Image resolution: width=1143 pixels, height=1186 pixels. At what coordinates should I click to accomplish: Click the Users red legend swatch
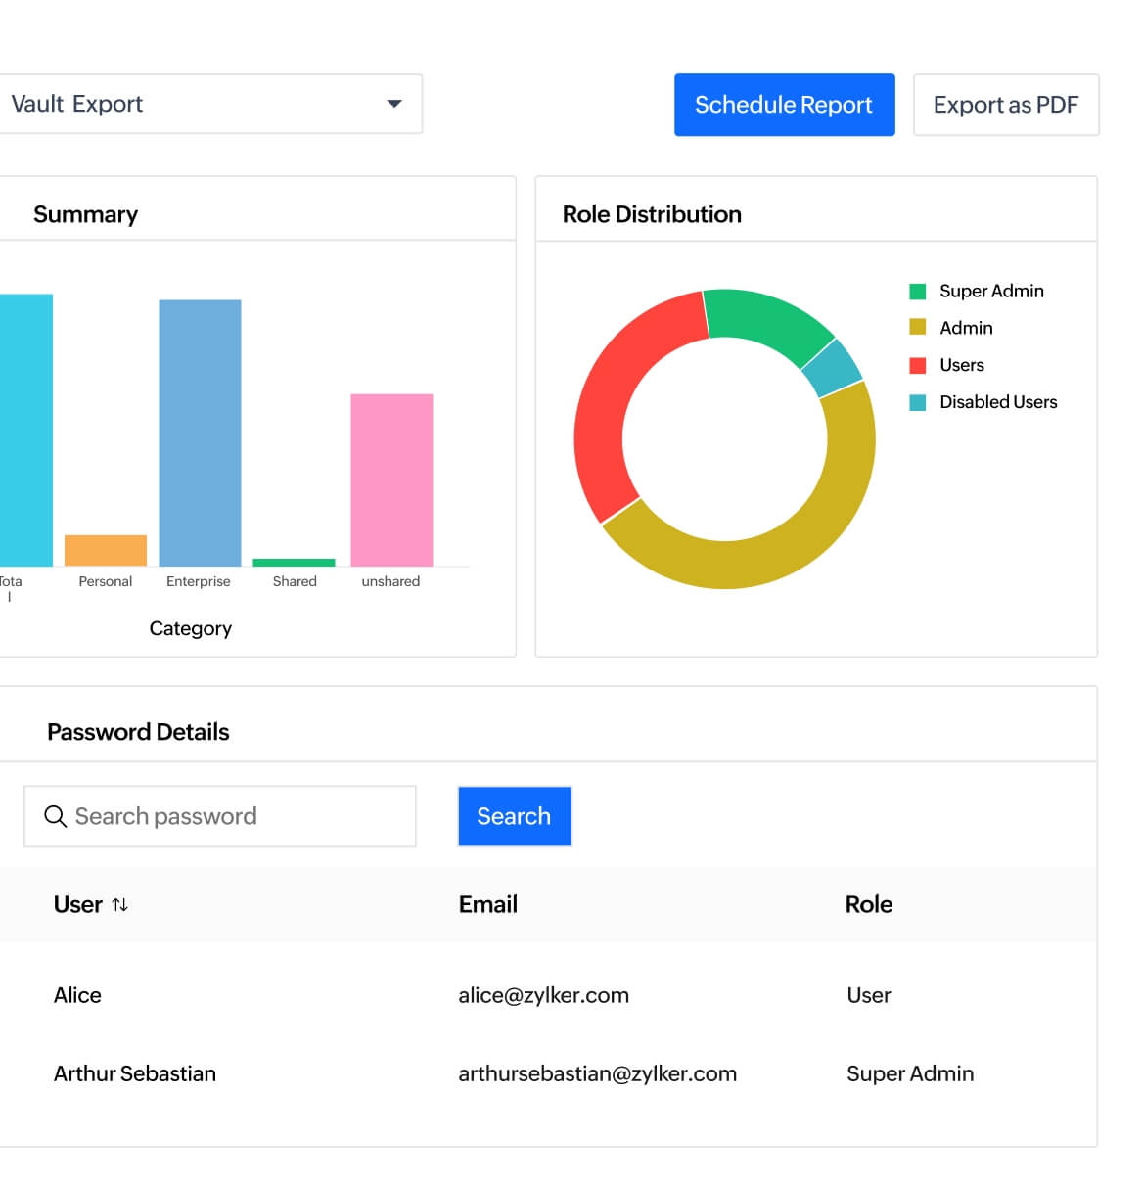tap(918, 365)
